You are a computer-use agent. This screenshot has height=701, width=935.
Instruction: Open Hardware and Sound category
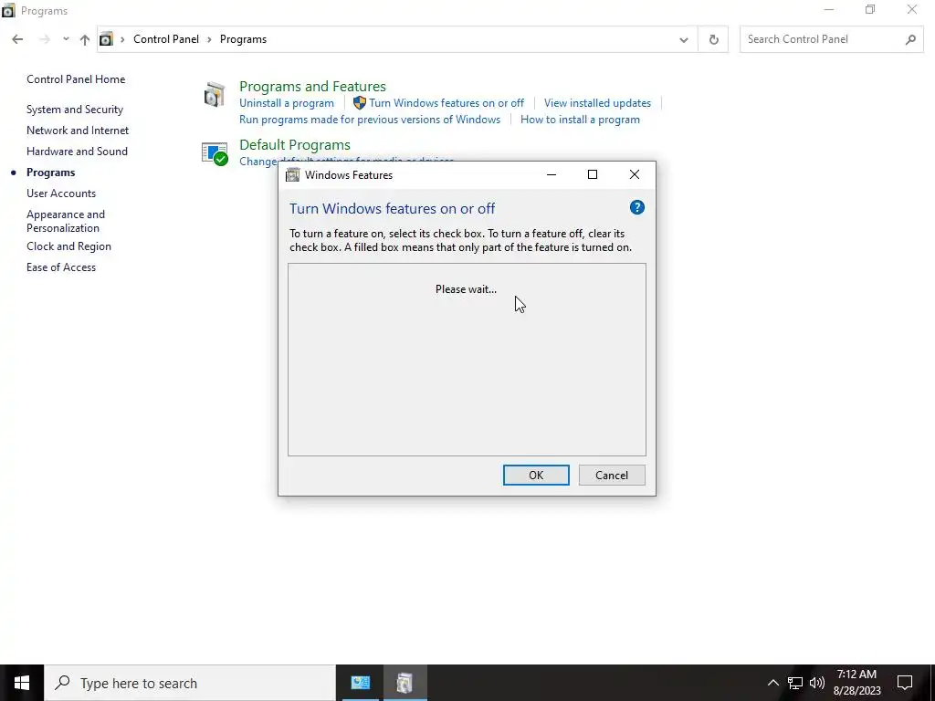click(x=77, y=152)
